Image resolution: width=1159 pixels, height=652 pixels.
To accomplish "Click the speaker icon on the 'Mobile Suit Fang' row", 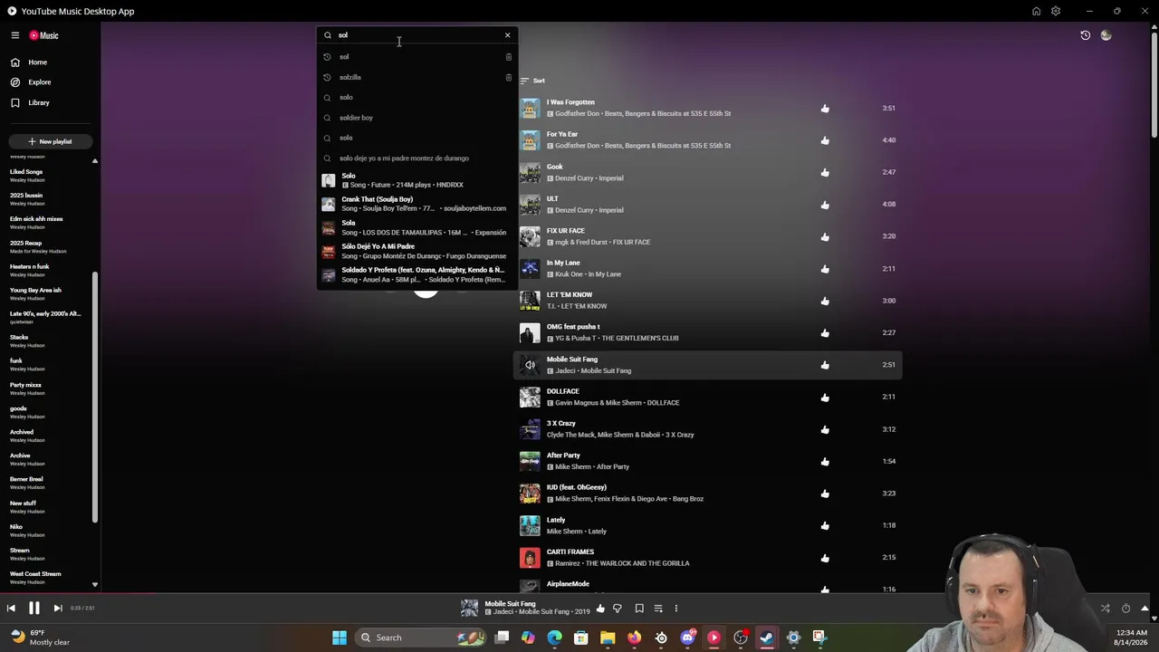I will tap(530, 365).
